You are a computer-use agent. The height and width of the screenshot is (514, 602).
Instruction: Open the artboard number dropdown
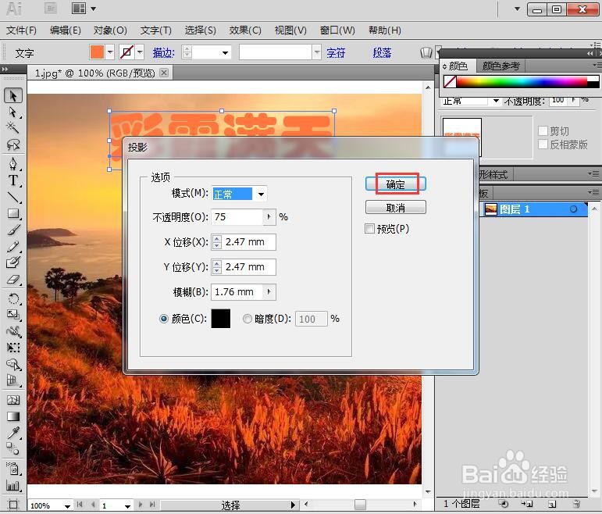pos(127,505)
